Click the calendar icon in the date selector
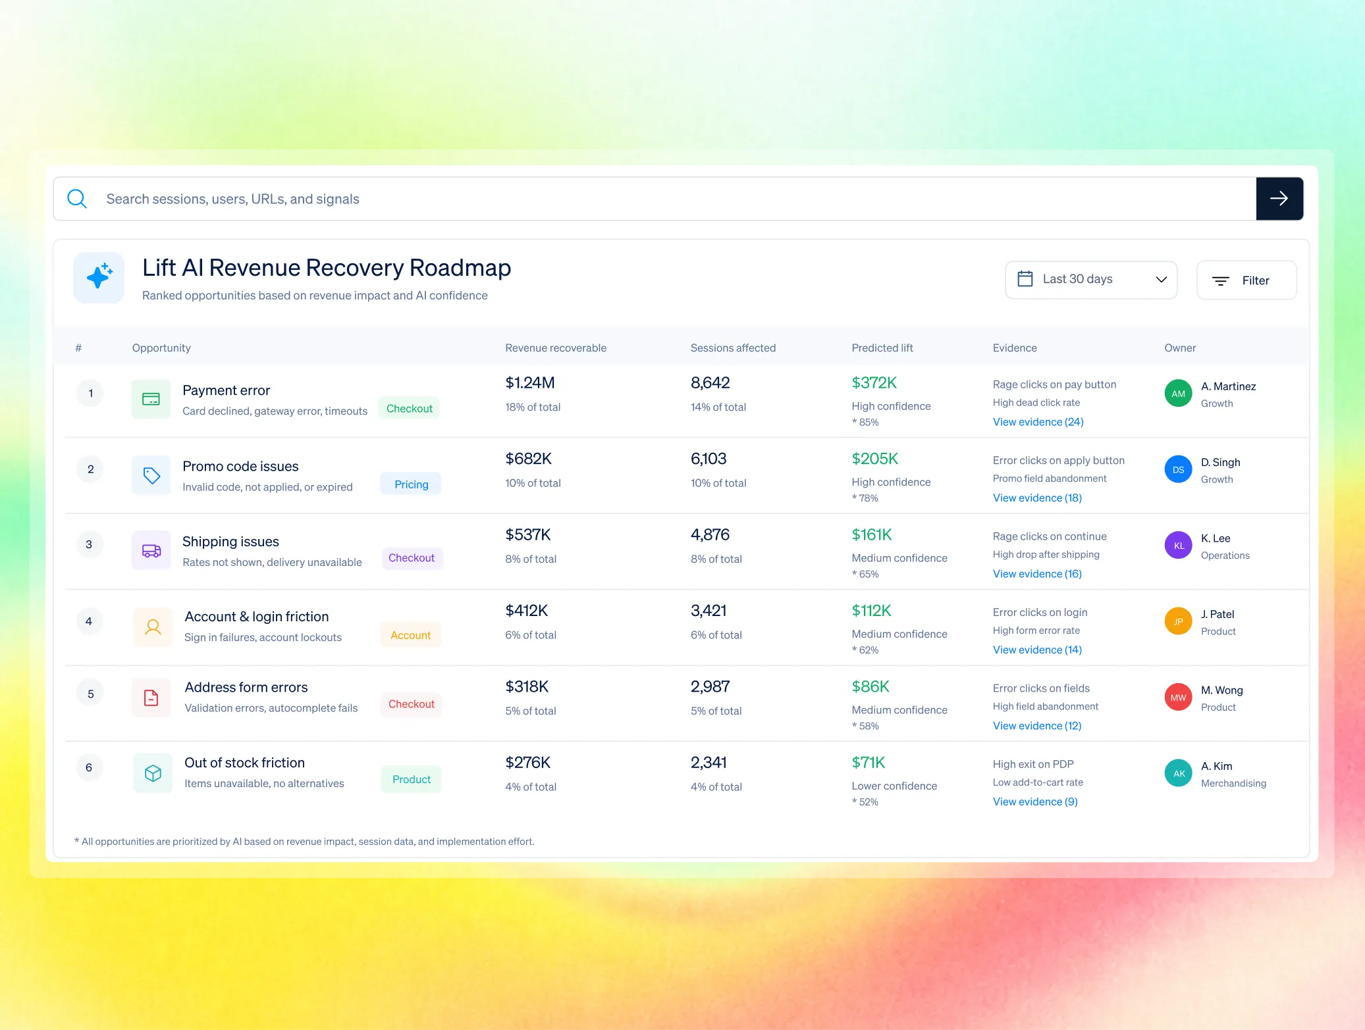This screenshot has width=1365, height=1030. (1025, 279)
